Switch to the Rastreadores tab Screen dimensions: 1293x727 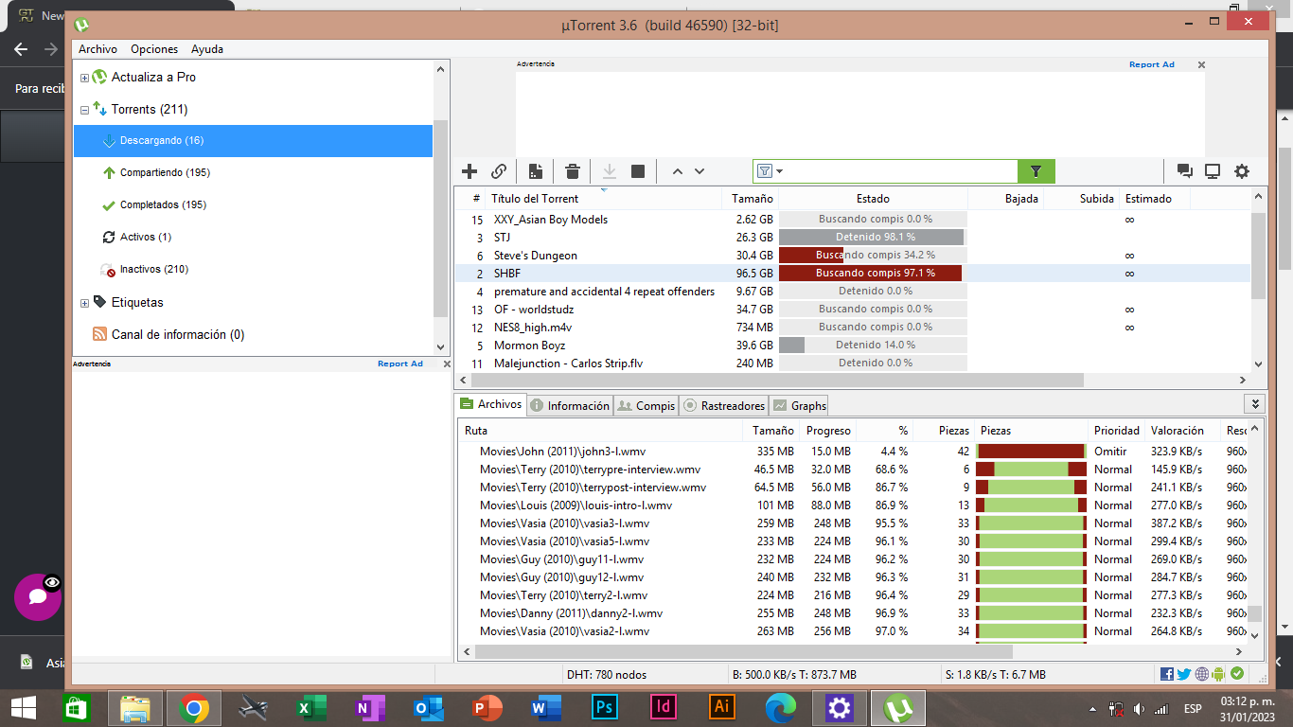pyautogui.click(x=724, y=405)
